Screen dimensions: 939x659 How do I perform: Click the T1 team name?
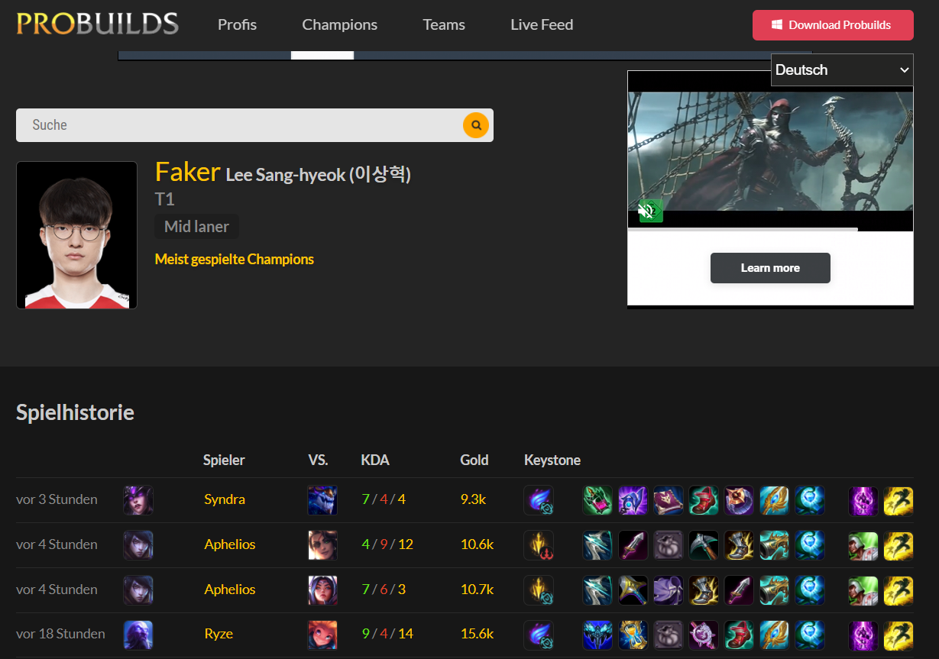(164, 199)
